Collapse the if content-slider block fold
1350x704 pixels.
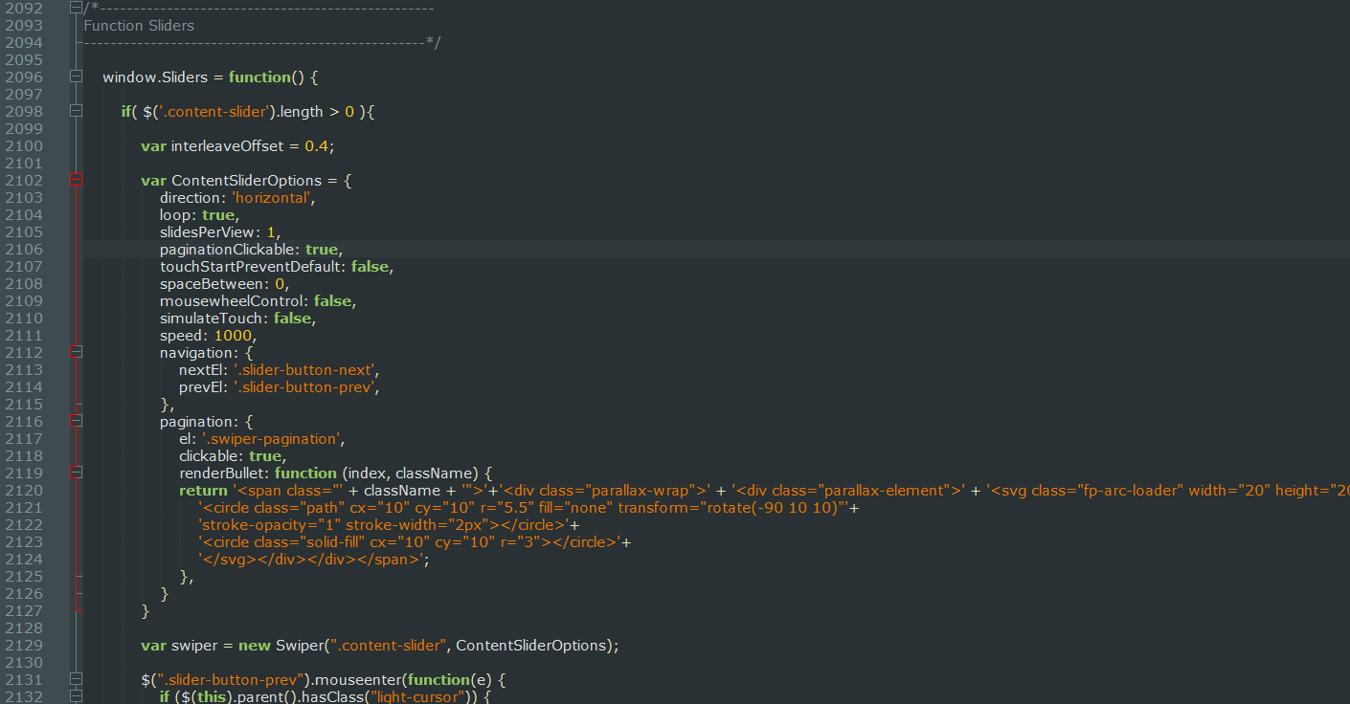[77, 112]
